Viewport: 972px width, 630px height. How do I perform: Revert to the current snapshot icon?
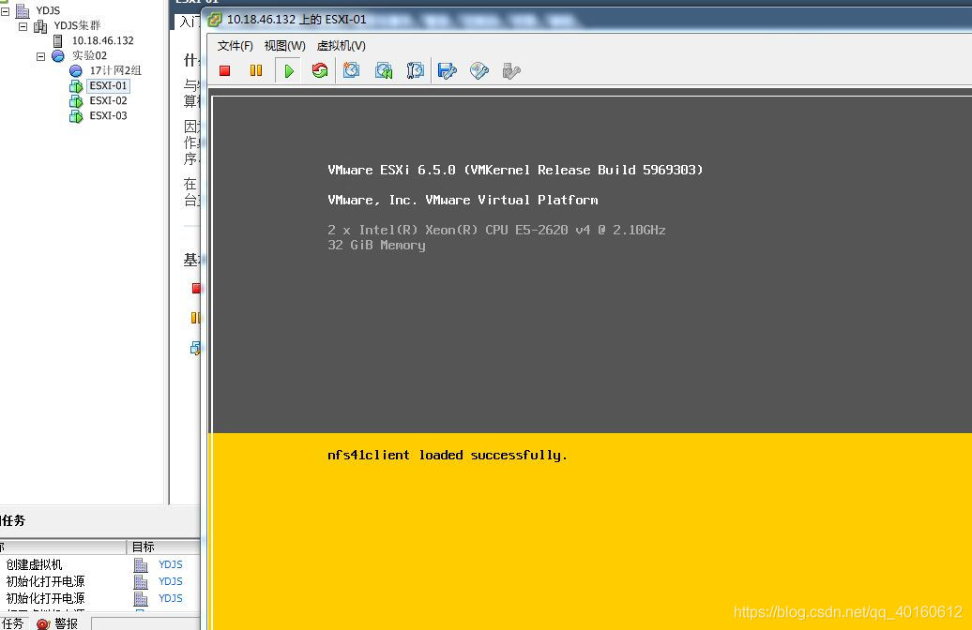click(x=384, y=70)
